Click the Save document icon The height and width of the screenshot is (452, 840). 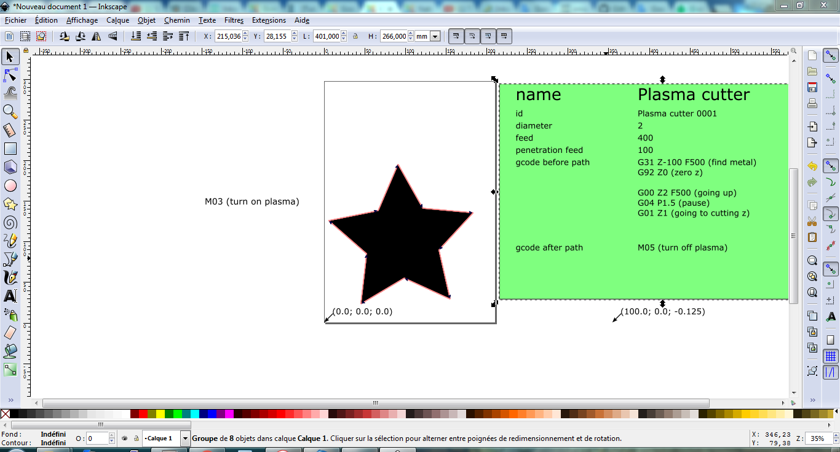(812, 87)
